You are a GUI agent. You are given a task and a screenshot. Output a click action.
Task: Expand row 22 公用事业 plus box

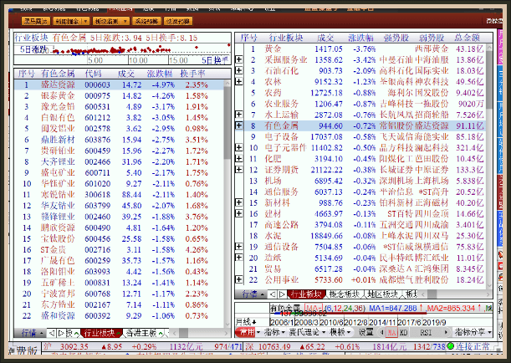pos(239,279)
